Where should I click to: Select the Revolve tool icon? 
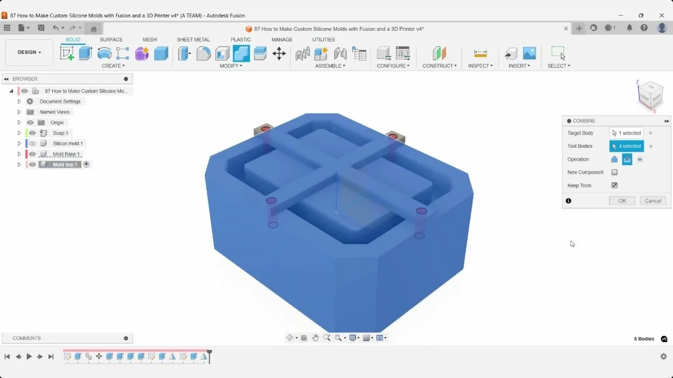pos(104,53)
